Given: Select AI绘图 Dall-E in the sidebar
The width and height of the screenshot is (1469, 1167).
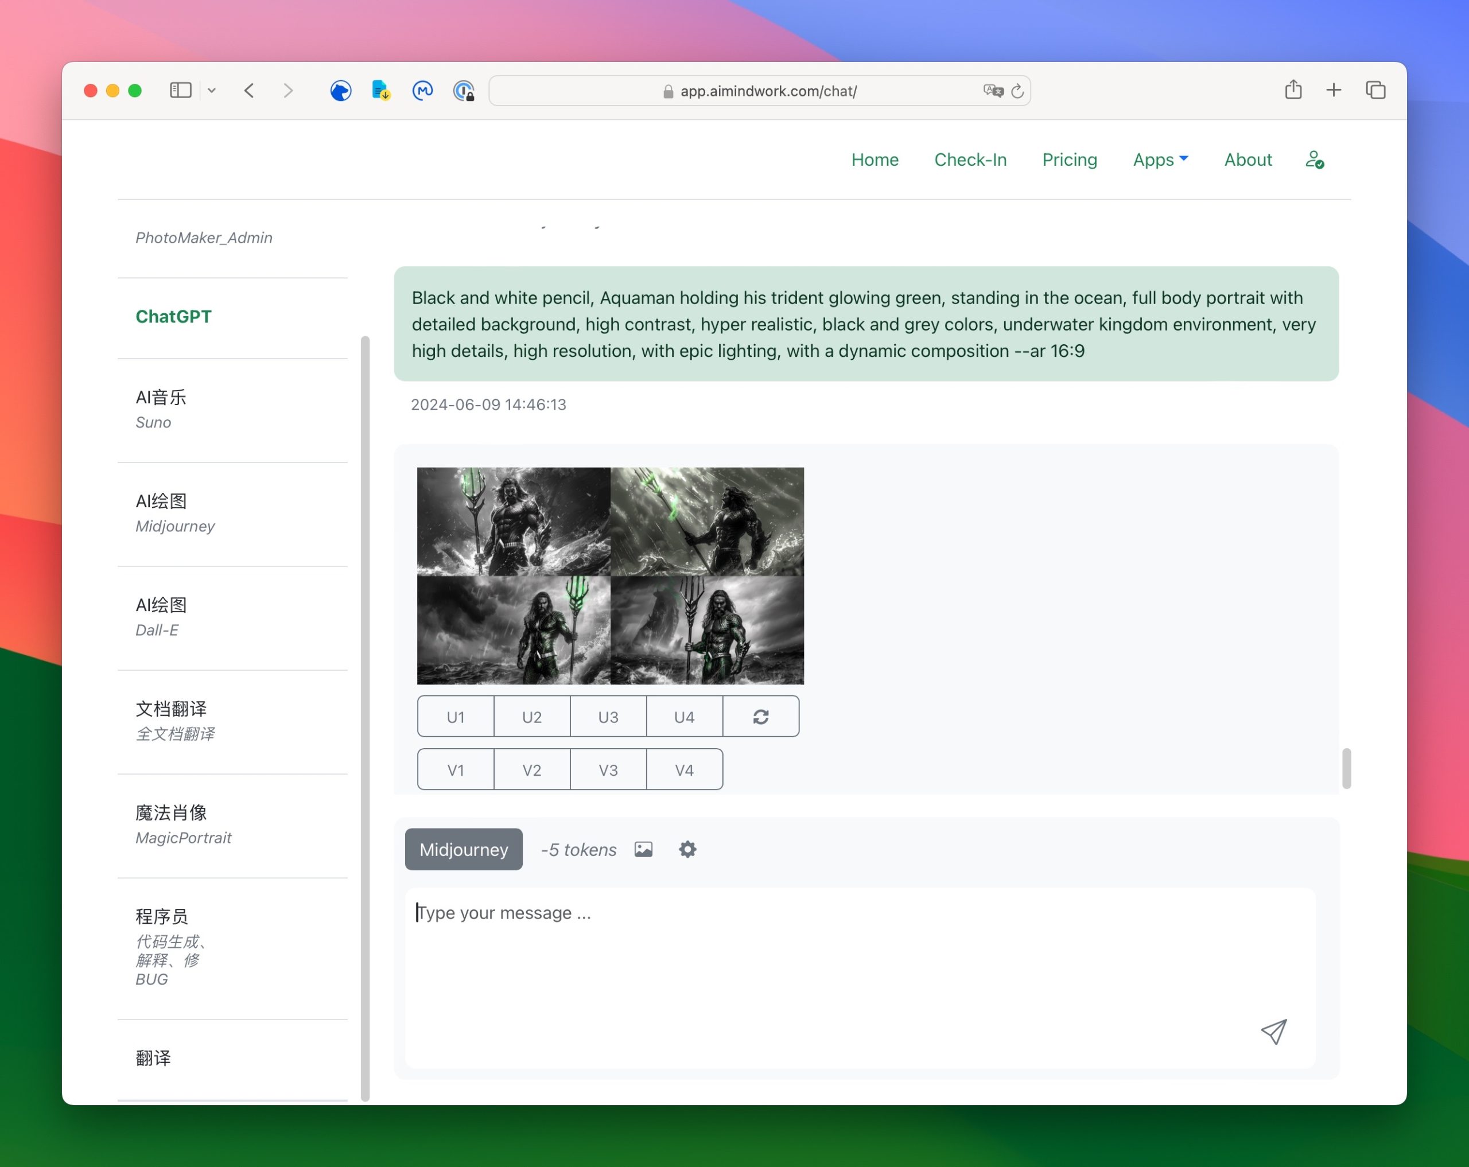Looking at the screenshot, I should point(232,617).
